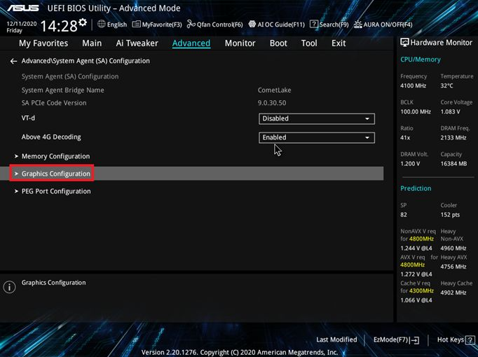The height and width of the screenshot is (357, 478).
Task: Click the 32°C temperature value
Action: click(x=446, y=86)
